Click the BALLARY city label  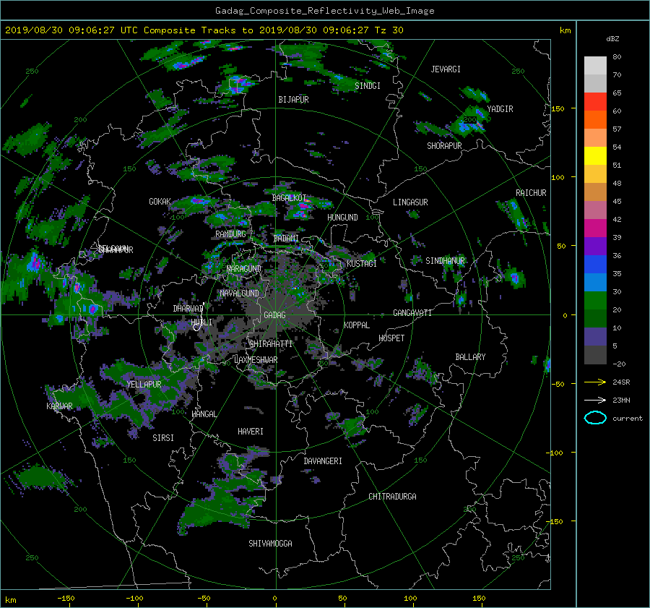pyautogui.click(x=470, y=357)
